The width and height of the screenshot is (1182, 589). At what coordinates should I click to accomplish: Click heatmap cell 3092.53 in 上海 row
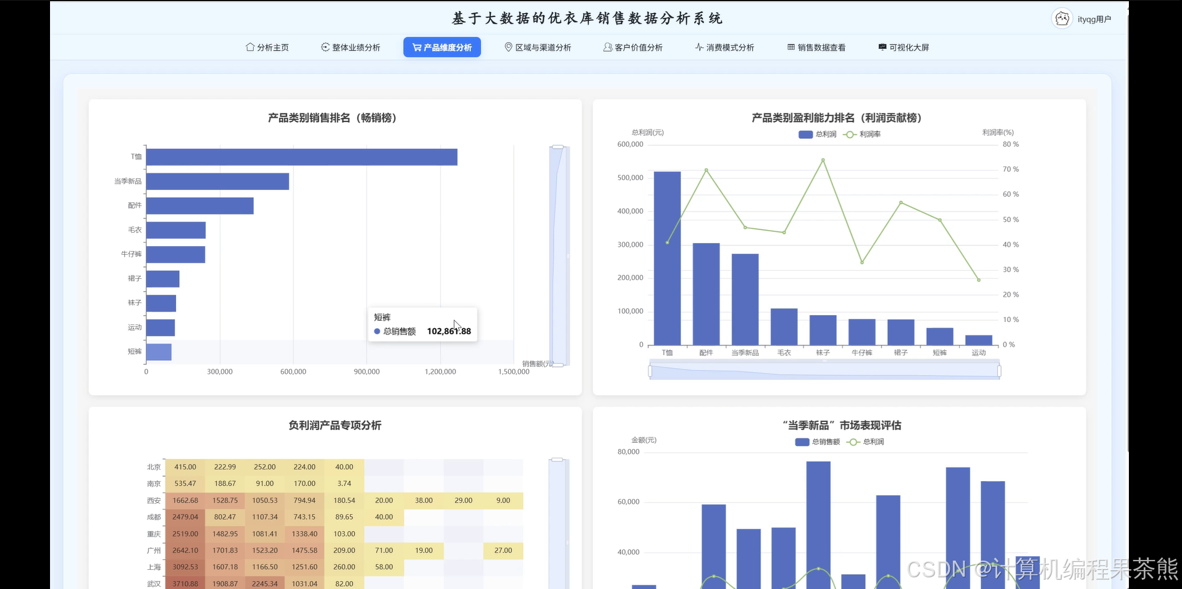point(185,567)
